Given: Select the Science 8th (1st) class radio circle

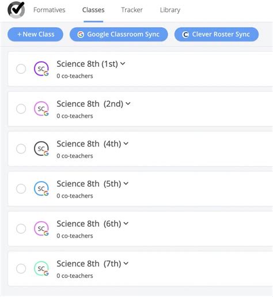Looking at the screenshot, I should pos(21,69).
